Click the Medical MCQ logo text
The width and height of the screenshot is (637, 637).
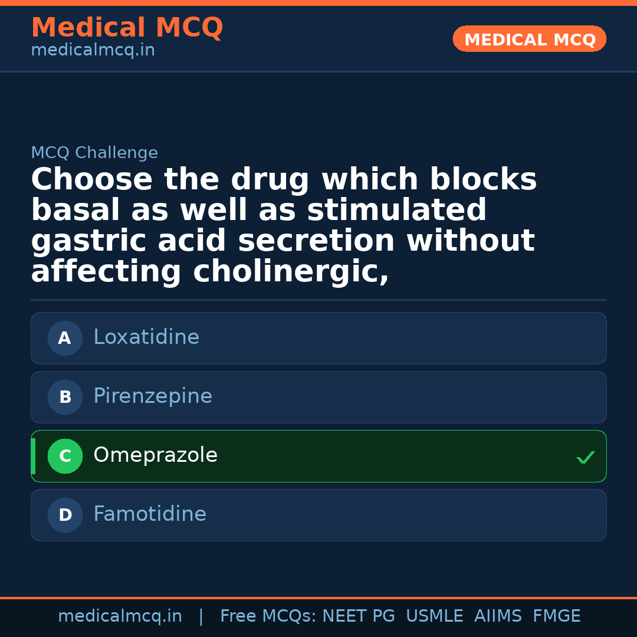tap(127, 28)
